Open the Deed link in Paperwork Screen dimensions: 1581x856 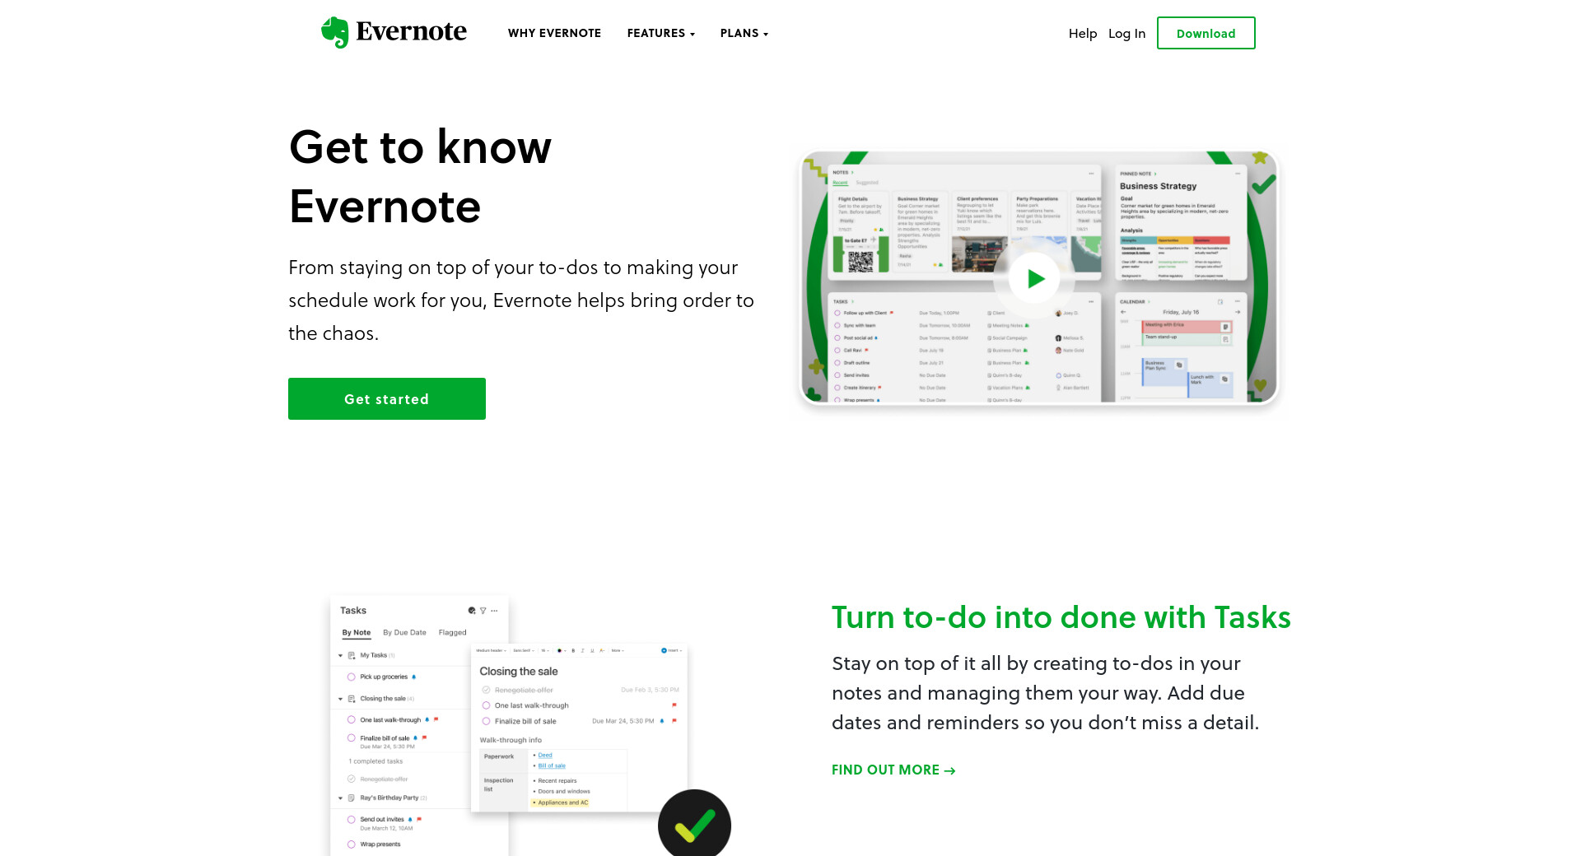(545, 755)
